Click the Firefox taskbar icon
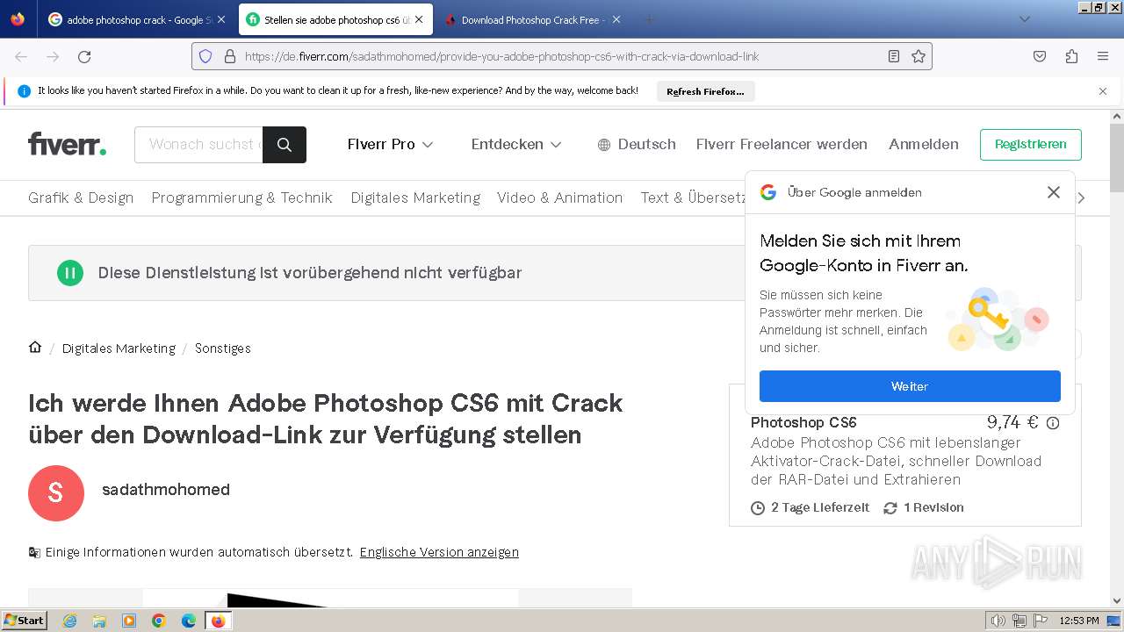Screen dimensions: 1124x632 click(x=218, y=621)
